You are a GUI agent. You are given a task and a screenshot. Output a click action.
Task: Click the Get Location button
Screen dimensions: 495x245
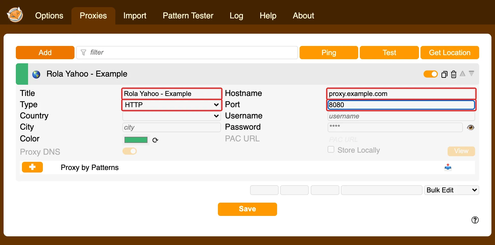pos(450,53)
